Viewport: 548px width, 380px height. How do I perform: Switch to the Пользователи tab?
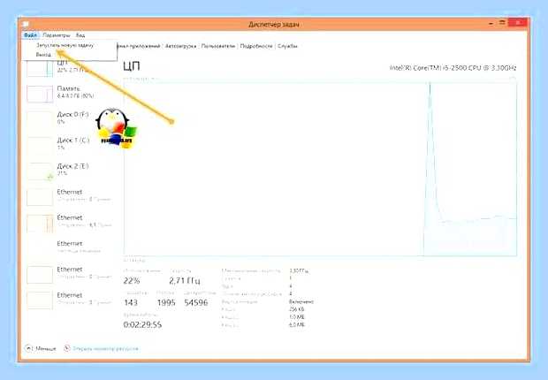tap(218, 46)
